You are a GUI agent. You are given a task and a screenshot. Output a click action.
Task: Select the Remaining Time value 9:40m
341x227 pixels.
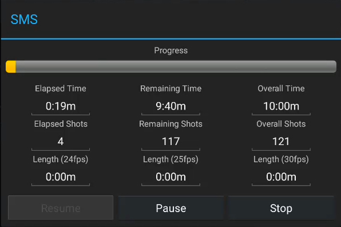(x=170, y=107)
